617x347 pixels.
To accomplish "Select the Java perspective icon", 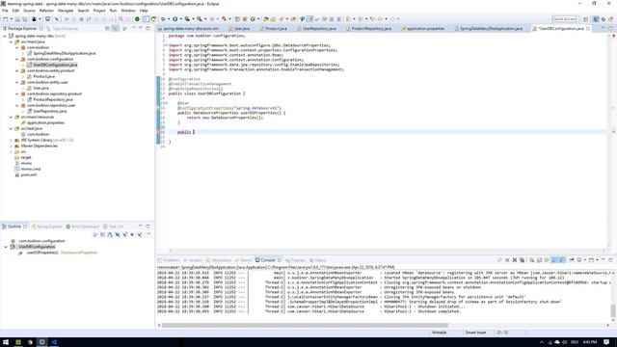I will coord(596,19).
